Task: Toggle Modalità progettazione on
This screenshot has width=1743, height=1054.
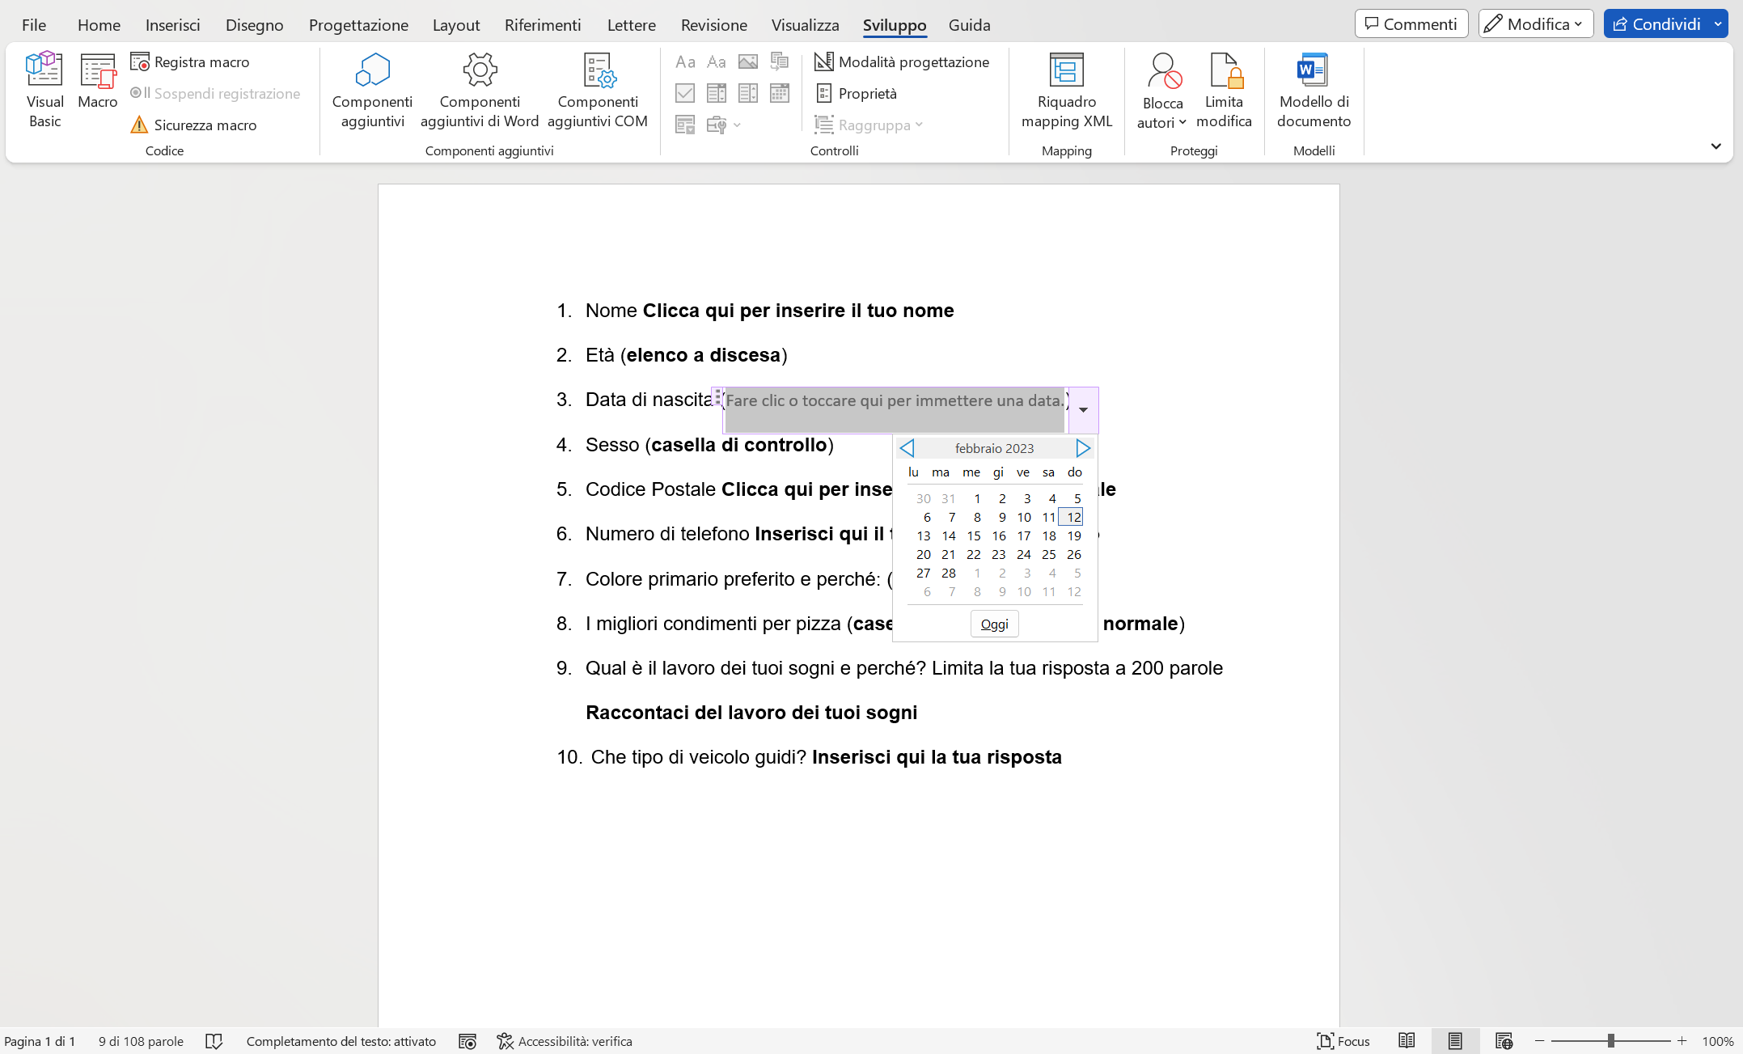Action: [902, 61]
